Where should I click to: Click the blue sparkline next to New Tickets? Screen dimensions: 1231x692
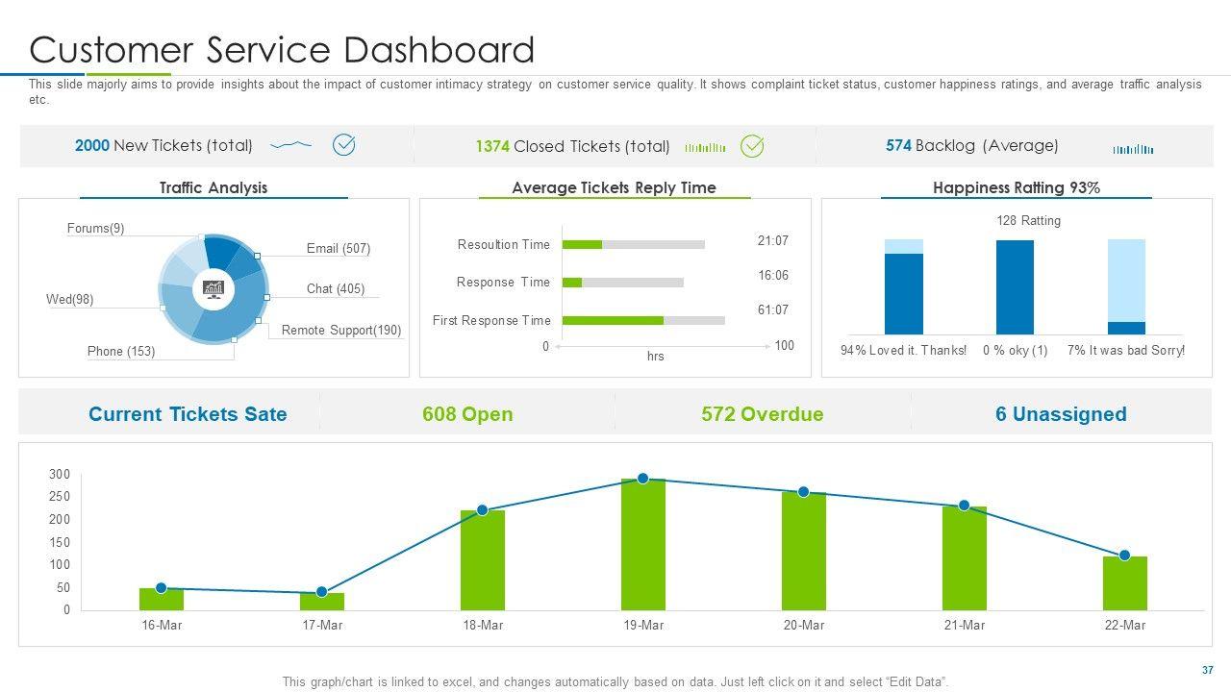pos(291,146)
